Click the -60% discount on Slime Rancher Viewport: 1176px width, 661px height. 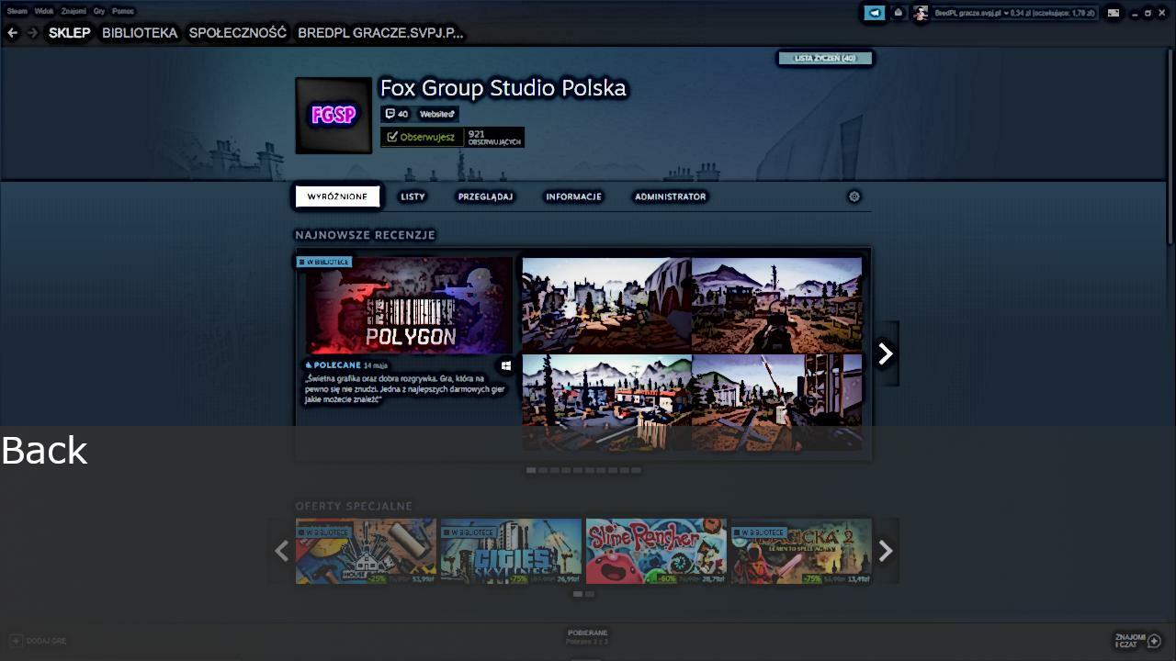[x=666, y=579]
